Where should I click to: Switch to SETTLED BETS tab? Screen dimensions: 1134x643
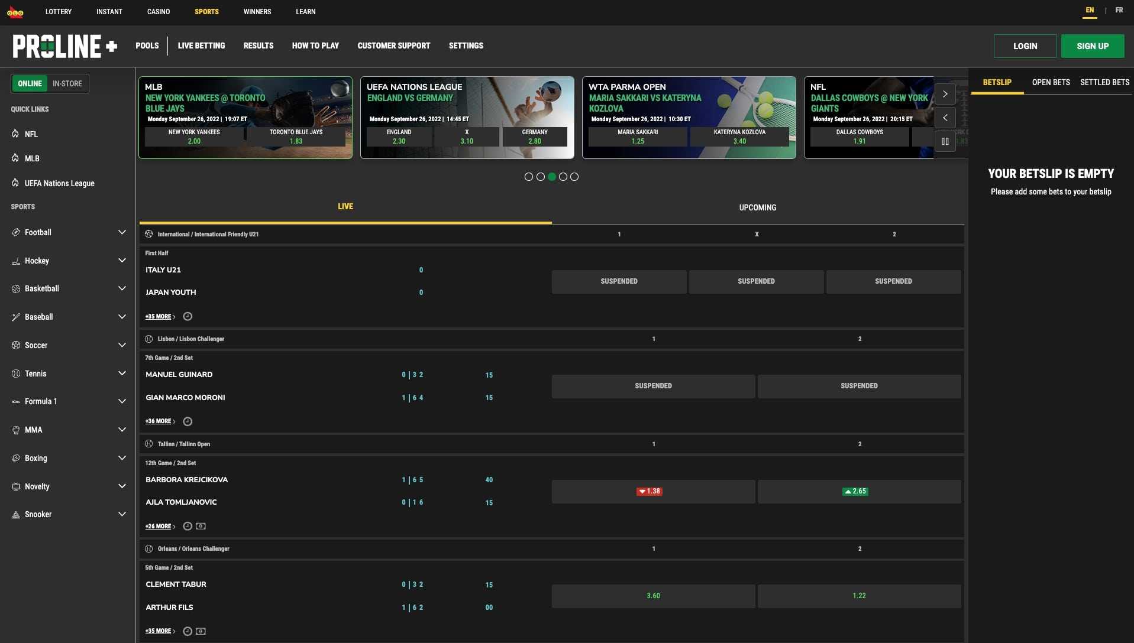coord(1104,82)
